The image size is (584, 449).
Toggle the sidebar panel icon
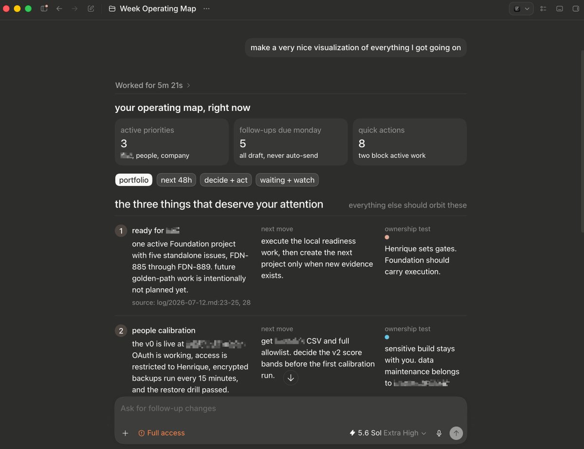tap(44, 9)
